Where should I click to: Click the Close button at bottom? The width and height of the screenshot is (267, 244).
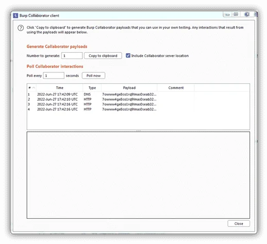[239, 223]
